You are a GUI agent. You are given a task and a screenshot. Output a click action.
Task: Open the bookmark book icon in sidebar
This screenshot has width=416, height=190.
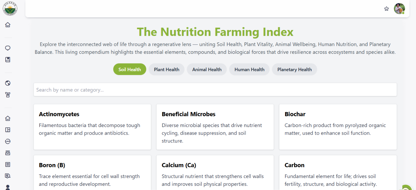8,60
